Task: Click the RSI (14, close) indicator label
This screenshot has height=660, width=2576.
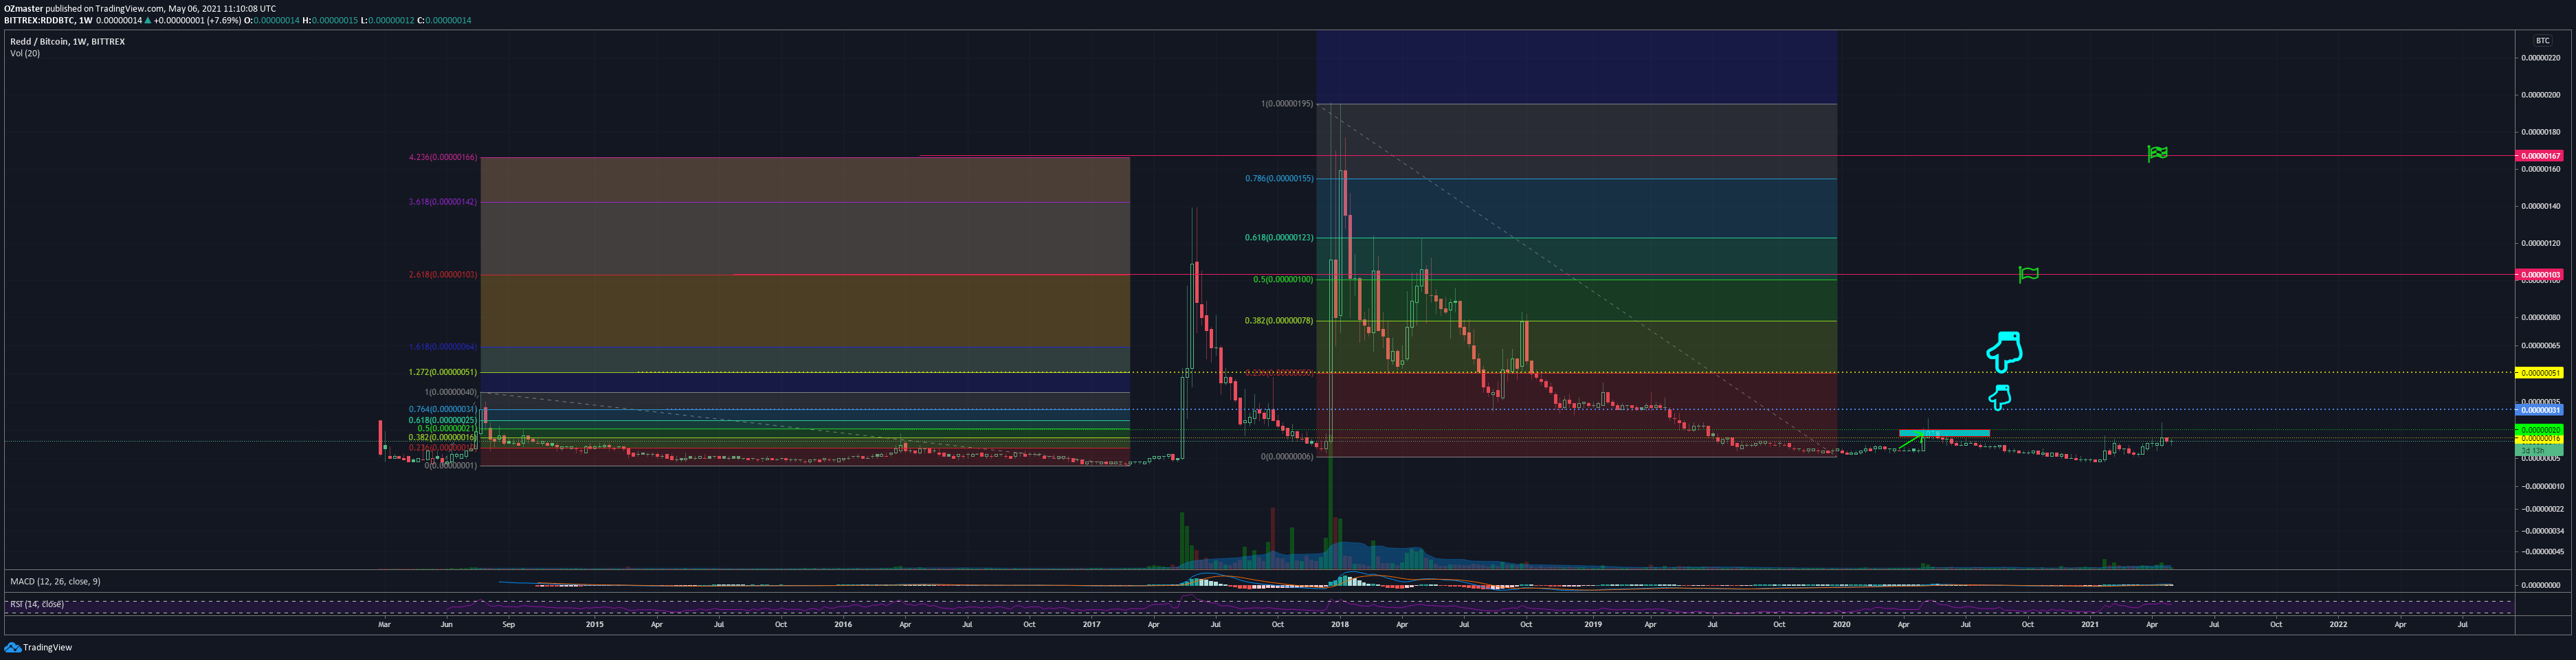Action: coord(37,604)
